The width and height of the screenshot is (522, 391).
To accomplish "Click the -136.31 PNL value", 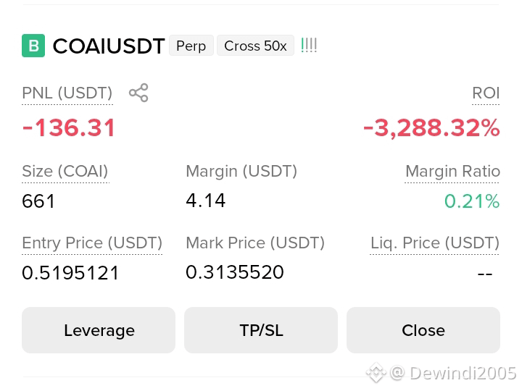I will [69, 127].
